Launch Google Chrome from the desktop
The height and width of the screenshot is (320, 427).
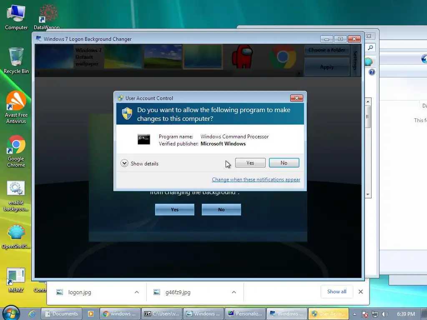(x=16, y=151)
